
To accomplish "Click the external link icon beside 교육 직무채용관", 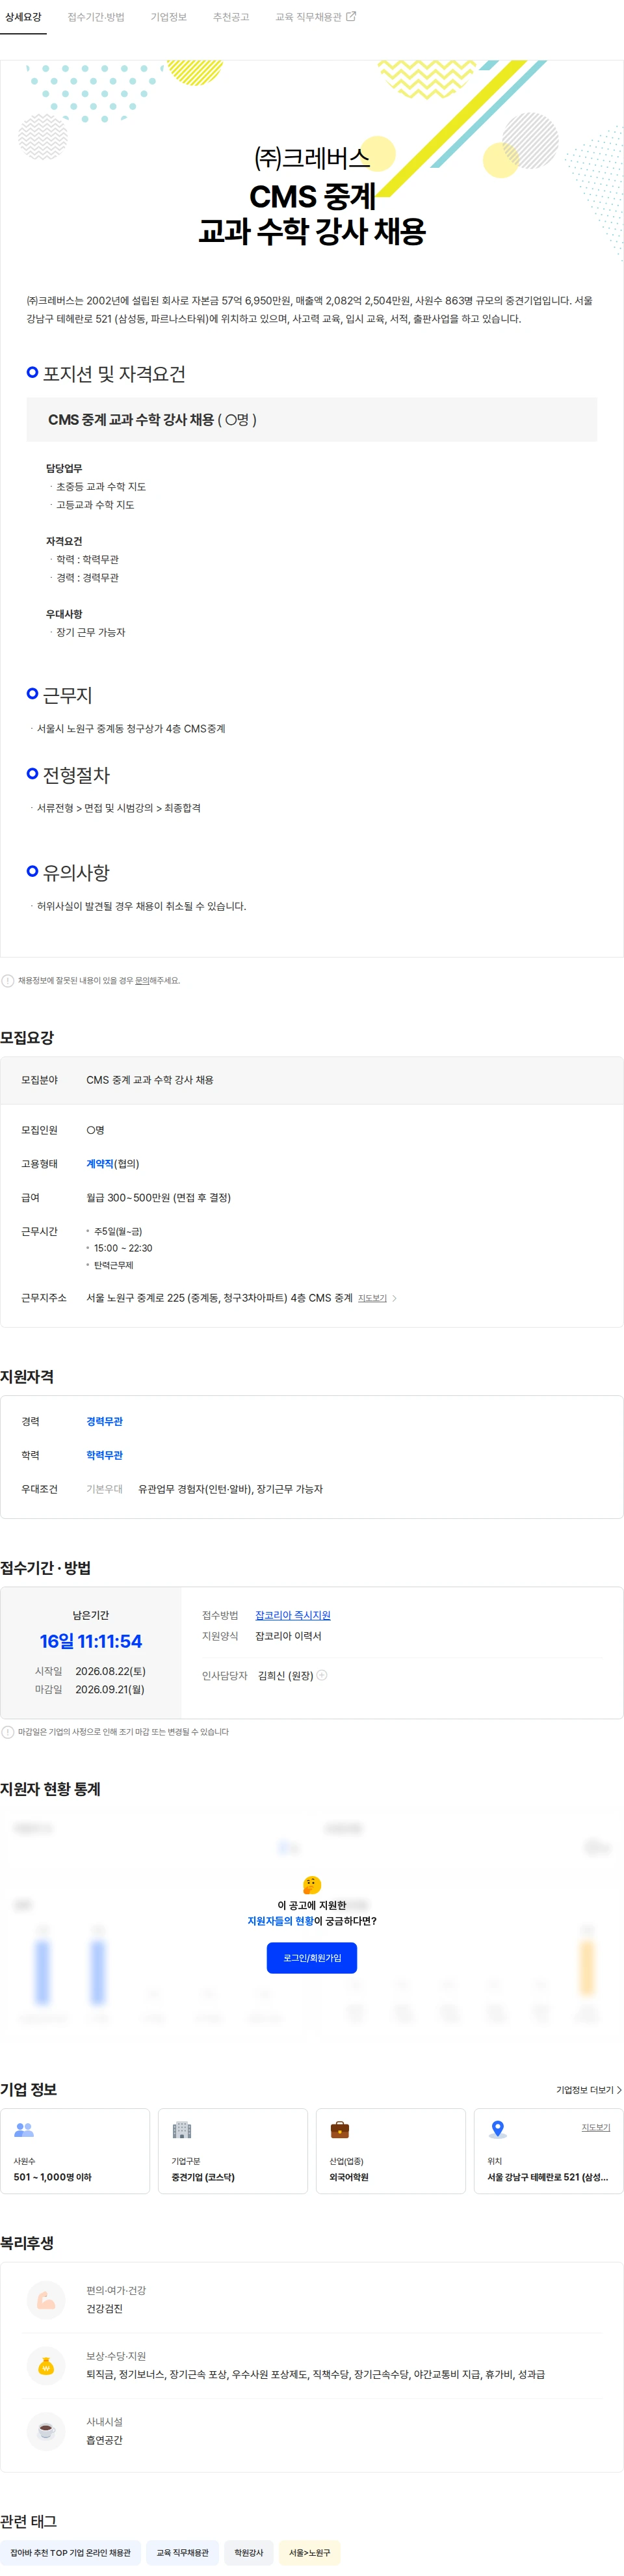I will (x=351, y=16).
